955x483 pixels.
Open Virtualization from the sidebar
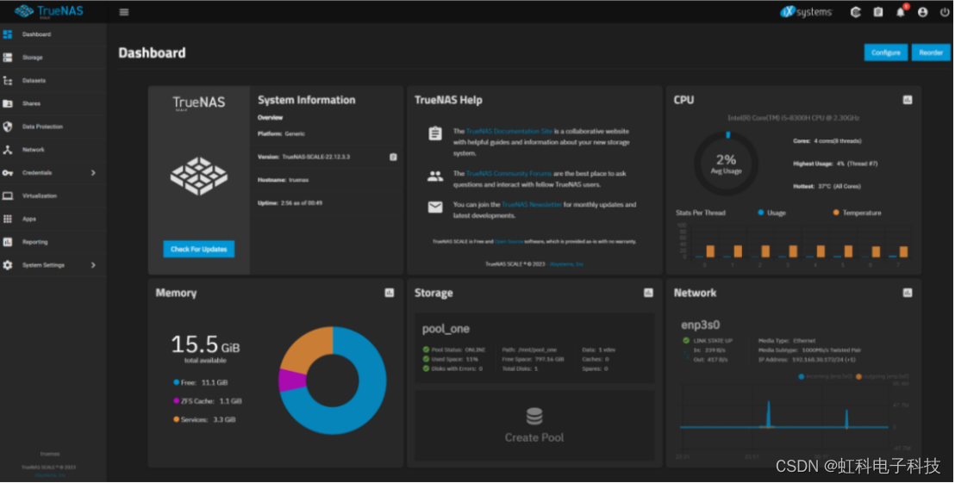(x=53, y=196)
